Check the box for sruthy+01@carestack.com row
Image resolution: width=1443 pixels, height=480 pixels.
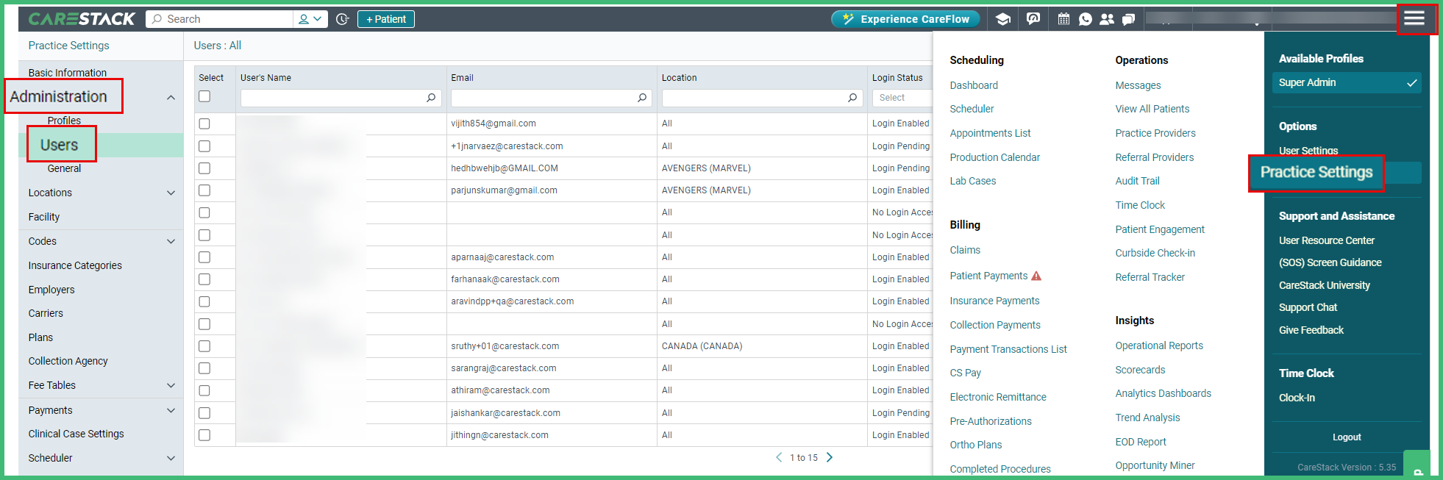pyautogui.click(x=204, y=346)
